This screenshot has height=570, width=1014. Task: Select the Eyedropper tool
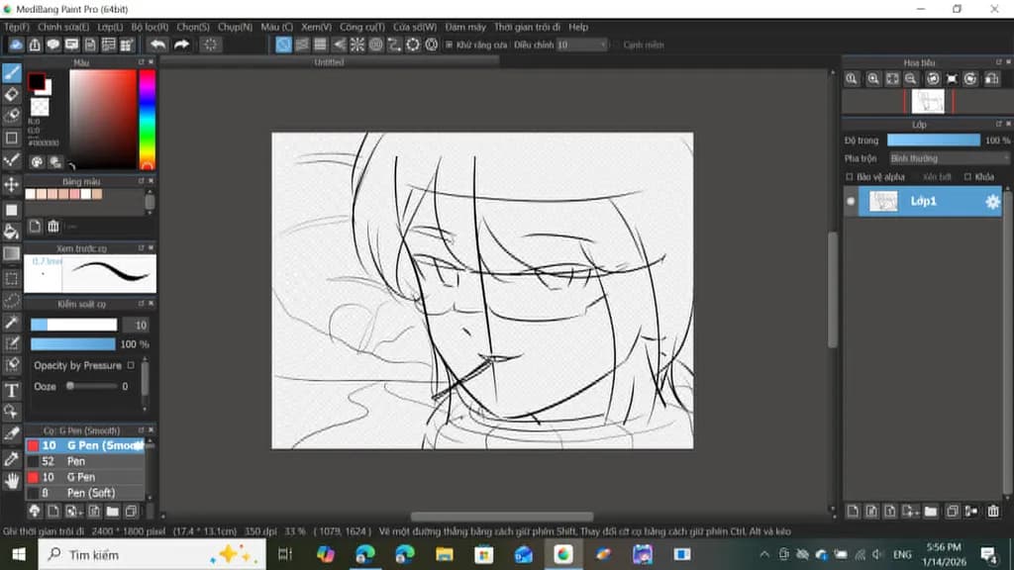[x=12, y=459]
